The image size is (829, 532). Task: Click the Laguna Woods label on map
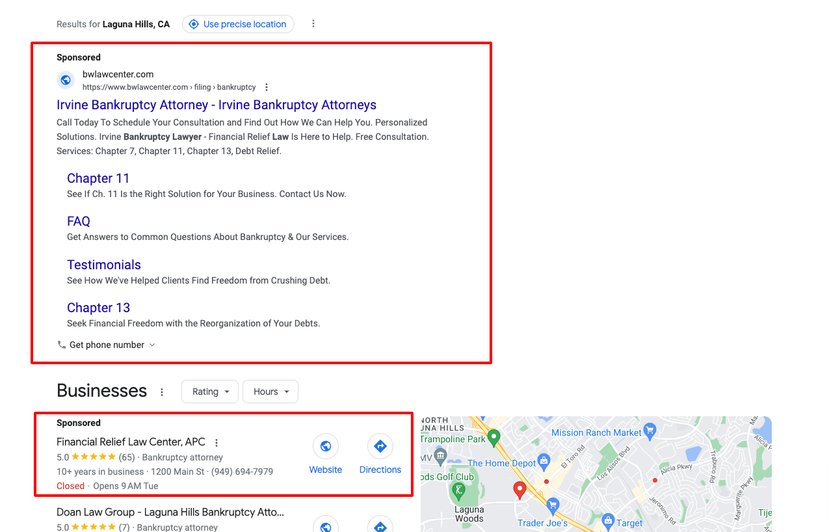click(469, 514)
